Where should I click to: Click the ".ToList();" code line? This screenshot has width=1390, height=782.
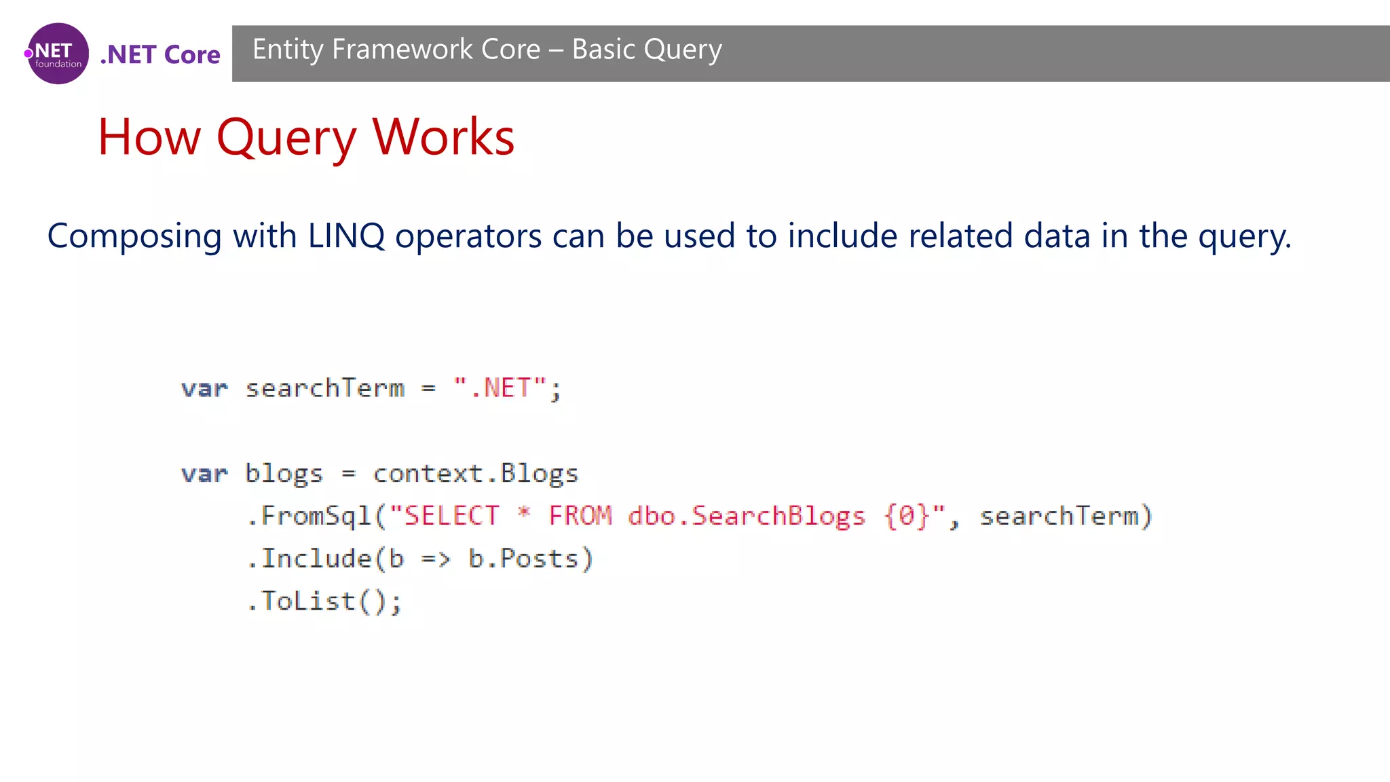[324, 601]
